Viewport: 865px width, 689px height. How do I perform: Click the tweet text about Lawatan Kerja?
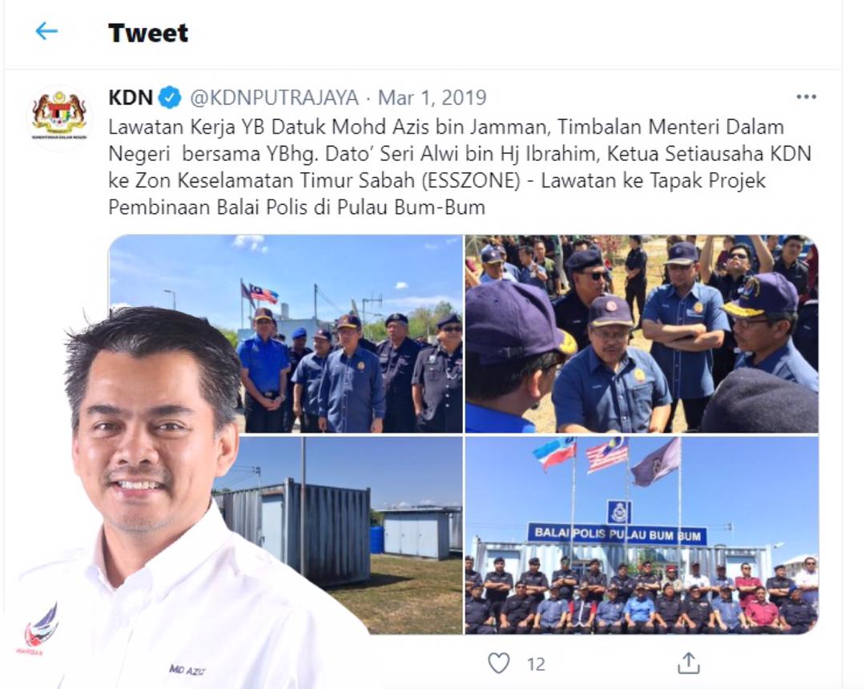[x=460, y=167]
